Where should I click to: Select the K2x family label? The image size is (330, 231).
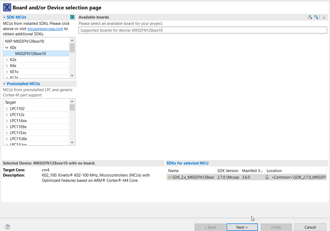coord(13,60)
